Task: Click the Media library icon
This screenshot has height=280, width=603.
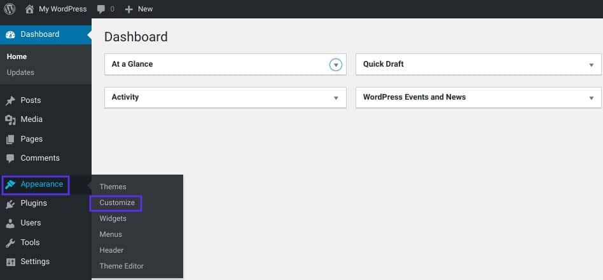Action: coord(10,119)
